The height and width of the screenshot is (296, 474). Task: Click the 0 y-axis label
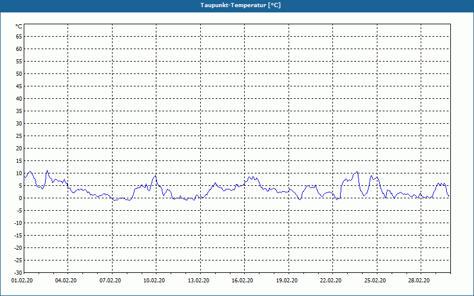(x=21, y=198)
